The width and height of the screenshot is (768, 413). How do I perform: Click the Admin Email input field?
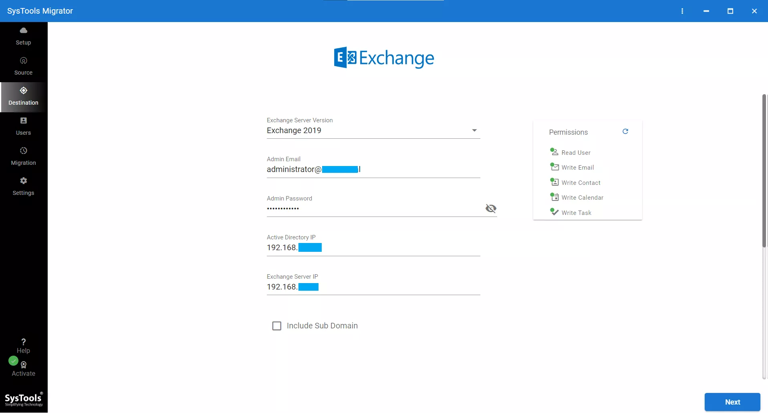click(373, 170)
